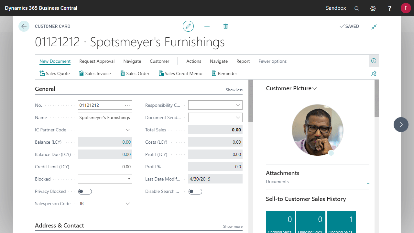Click the trash delete icon

[225, 26]
